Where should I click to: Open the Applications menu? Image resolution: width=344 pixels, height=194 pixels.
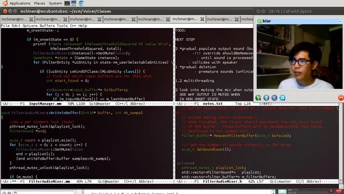[20, 3]
